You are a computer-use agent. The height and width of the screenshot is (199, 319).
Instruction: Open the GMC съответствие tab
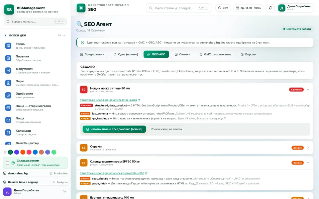pyautogui.click(x=215, y=54)
